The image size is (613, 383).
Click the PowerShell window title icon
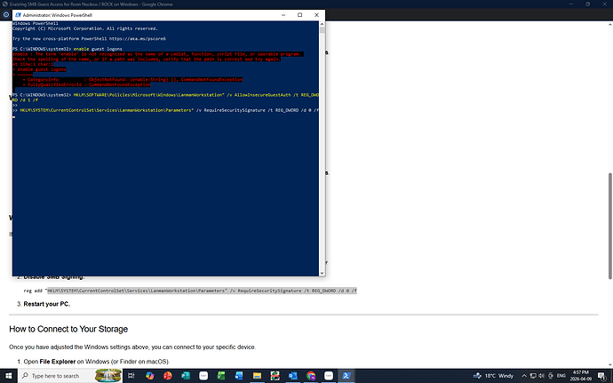click(18, 15)
